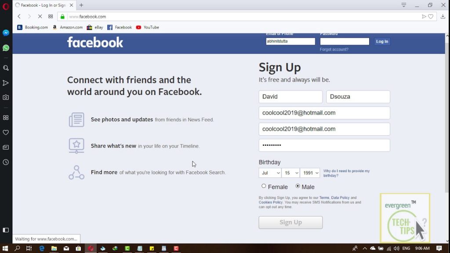Viewport: 450px width, 253px height.
Task: Open the Terms link
Action: point(324,198)
